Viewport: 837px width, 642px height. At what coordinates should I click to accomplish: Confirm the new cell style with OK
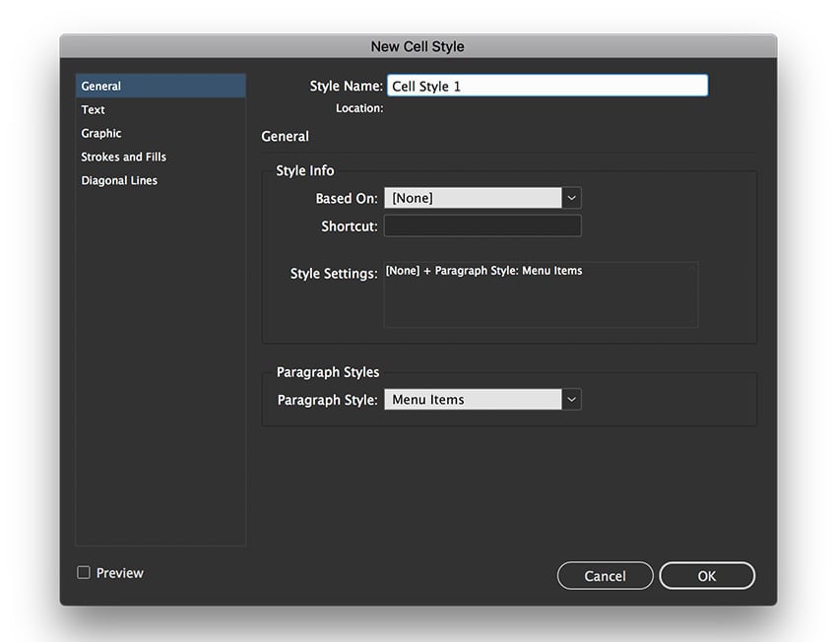coord(707,575)
